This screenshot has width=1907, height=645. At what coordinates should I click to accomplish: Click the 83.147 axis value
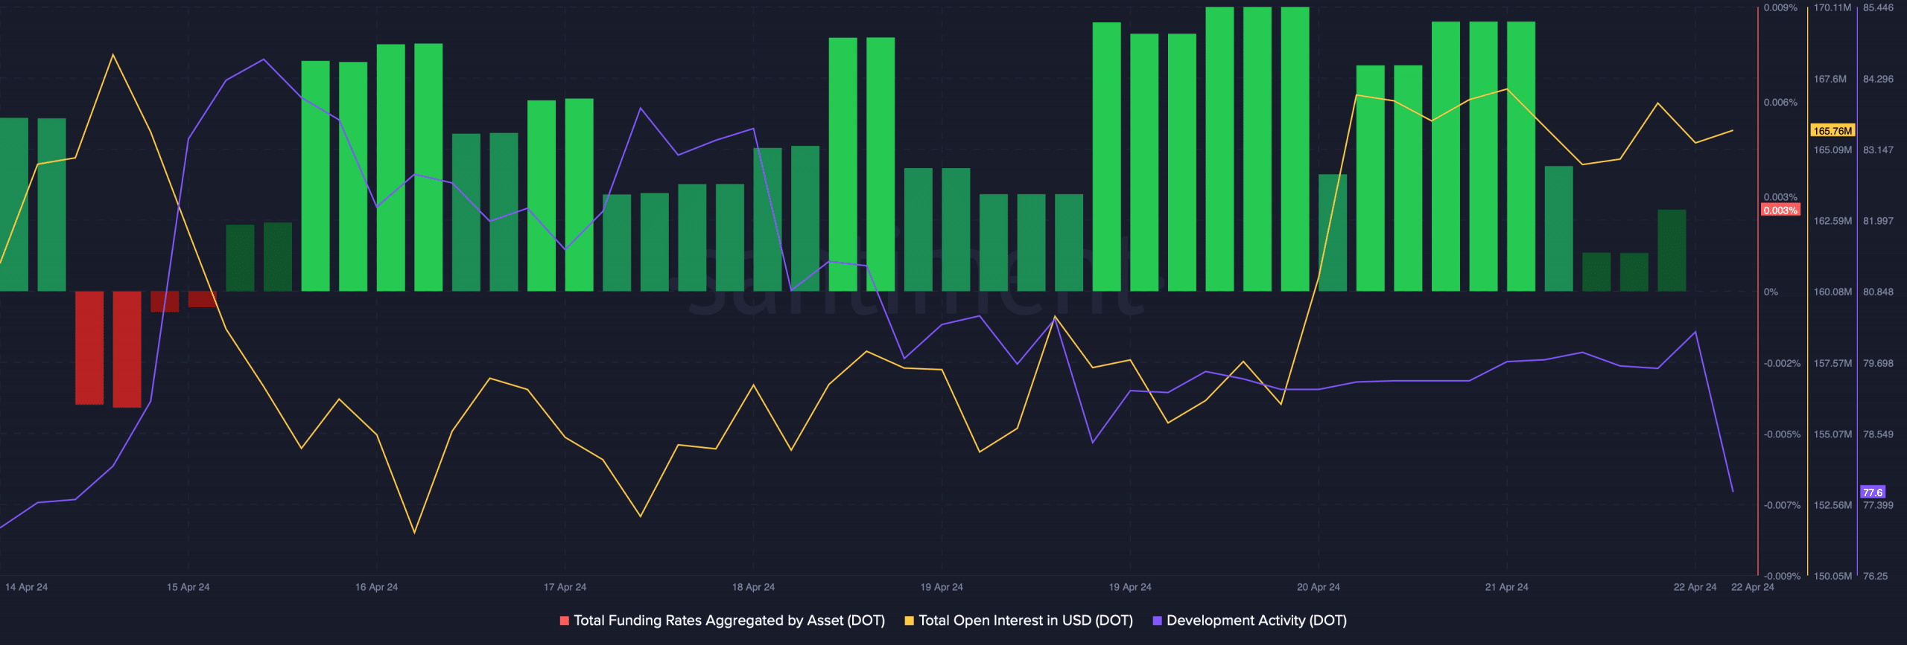click(1878, 150)
